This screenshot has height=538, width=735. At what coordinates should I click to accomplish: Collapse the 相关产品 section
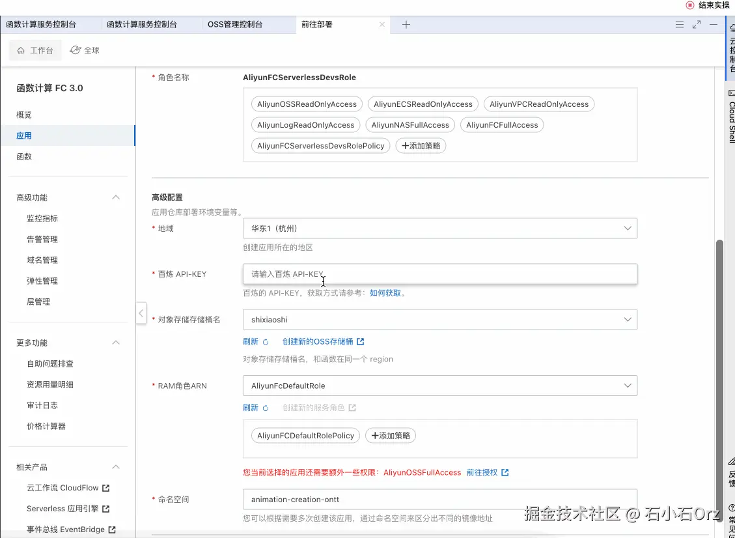click(116, 467)
